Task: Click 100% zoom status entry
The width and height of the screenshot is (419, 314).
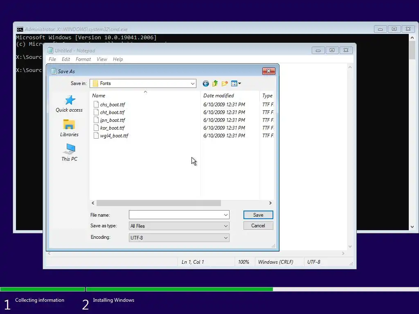Action: [243, 262]
